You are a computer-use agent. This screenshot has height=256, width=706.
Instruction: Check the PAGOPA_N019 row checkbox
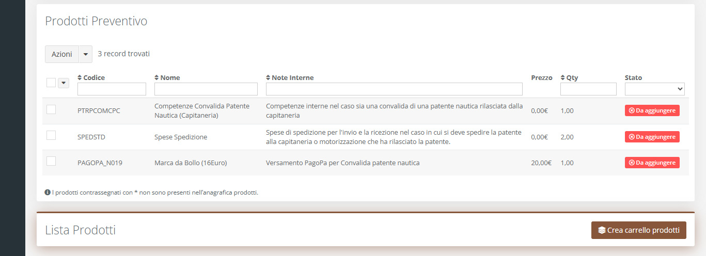click(x=51, y=161)
